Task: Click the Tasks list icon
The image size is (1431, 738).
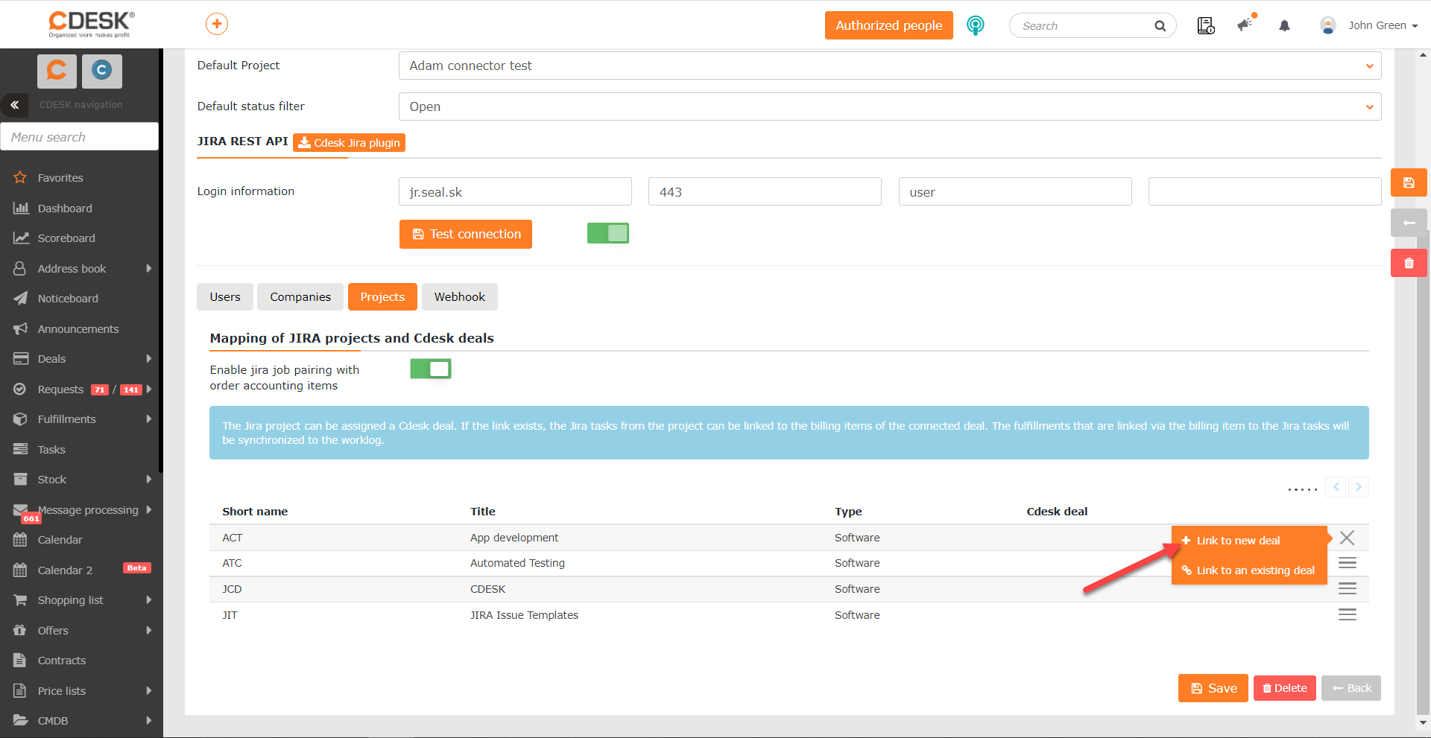Action: [20, 450]
